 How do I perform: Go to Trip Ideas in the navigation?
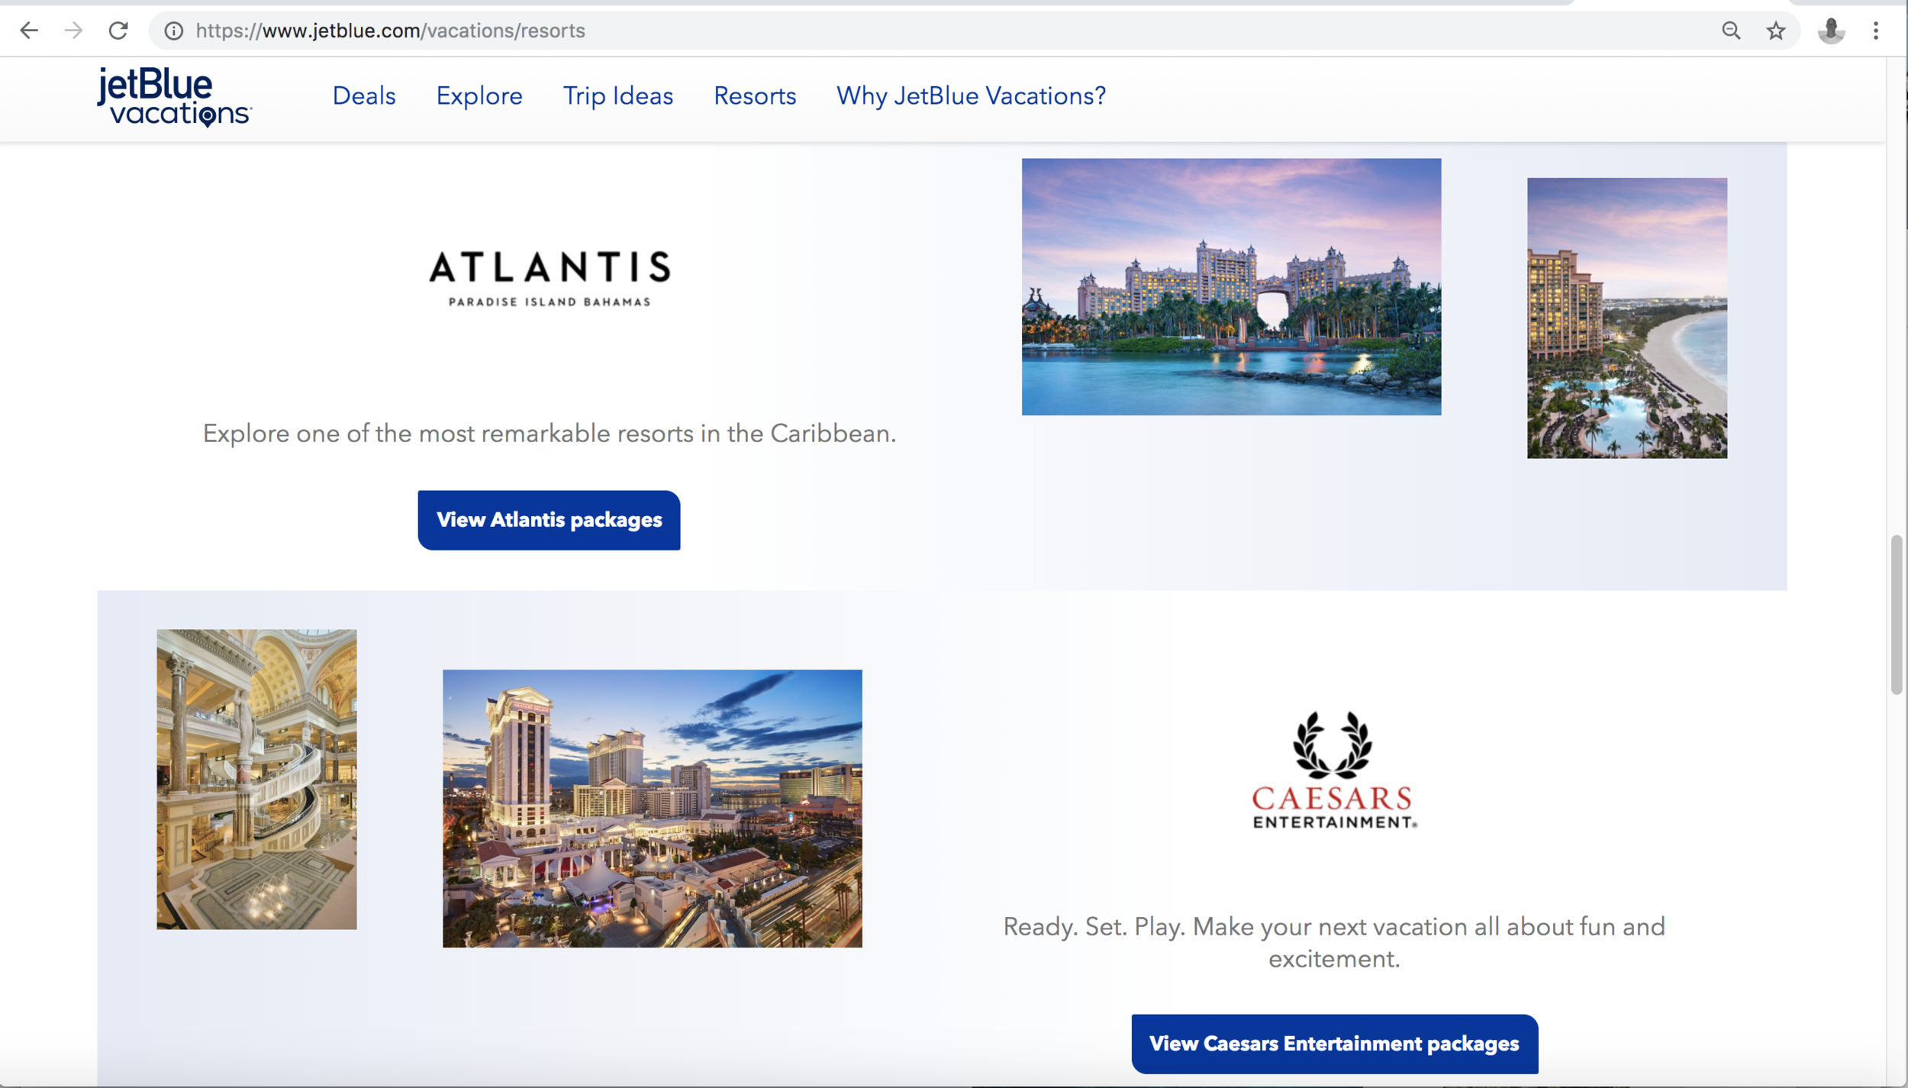(618, 96)
